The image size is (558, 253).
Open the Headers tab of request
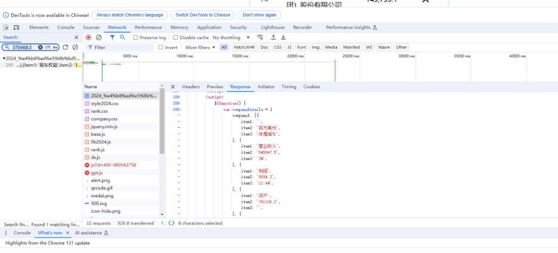[191, 87]
